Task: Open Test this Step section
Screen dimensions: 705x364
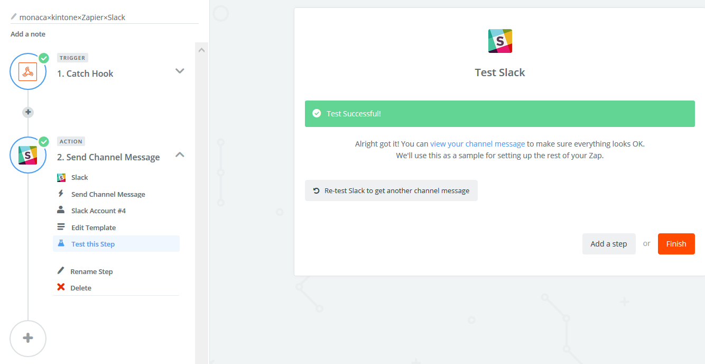Action: pyautogui.click(x=93, y=244)
